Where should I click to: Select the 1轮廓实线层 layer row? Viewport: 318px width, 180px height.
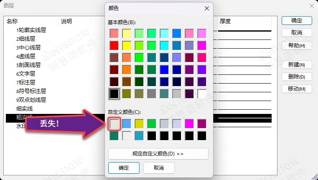(31, 30)
